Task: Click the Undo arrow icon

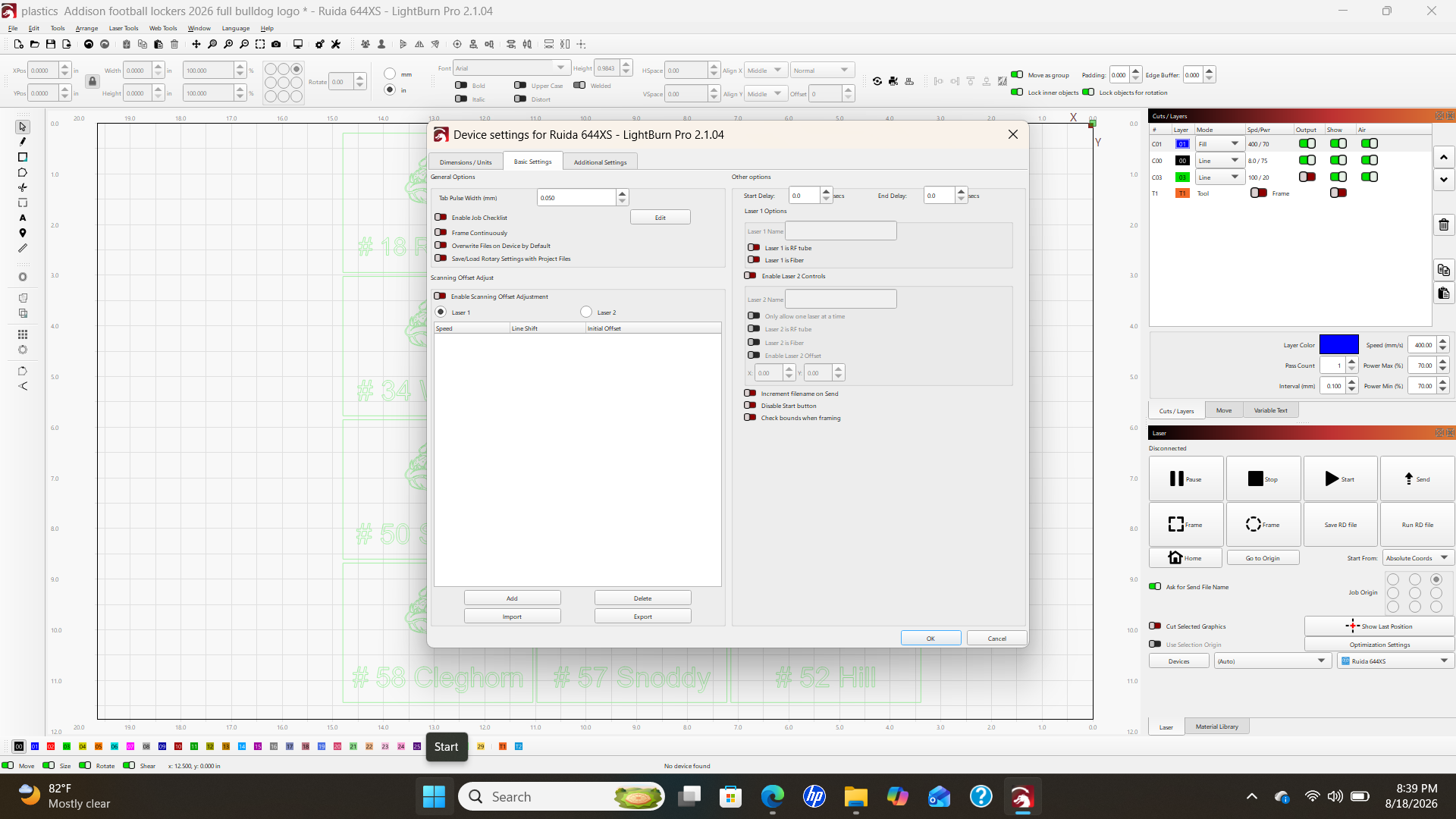Action: pos(89,44)
